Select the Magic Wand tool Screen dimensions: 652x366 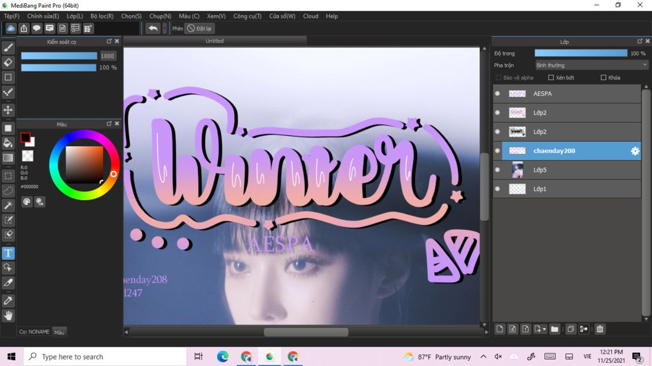[8, 205]
